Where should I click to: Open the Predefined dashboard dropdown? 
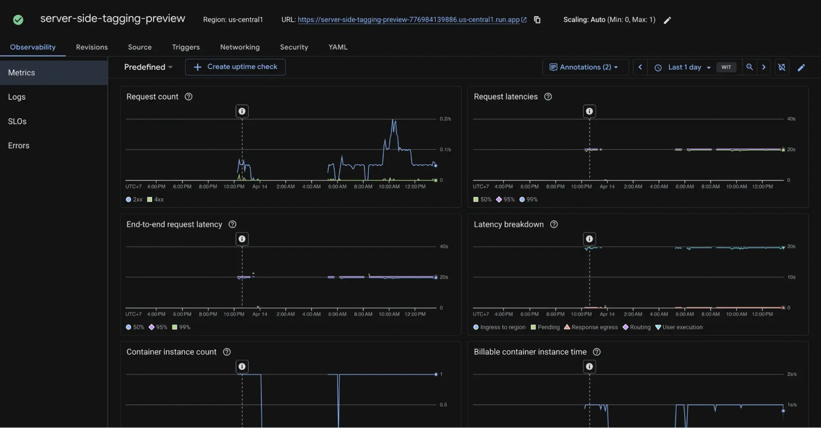(x=148, y=67)
